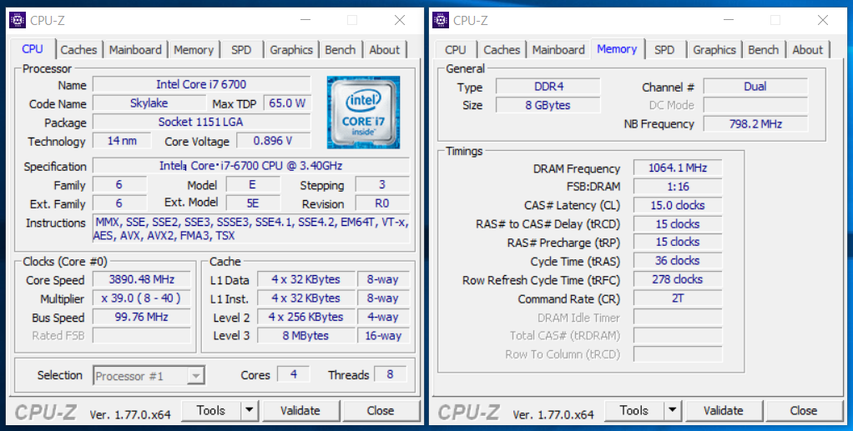
Task: Click the CAS# Latency value 15.0 clocks
Action: 678,205
